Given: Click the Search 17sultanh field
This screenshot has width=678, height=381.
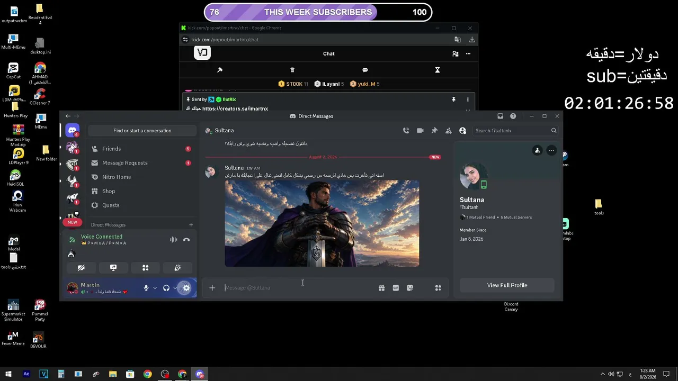Looking at the screenshot, I should [x=515, y=131].
